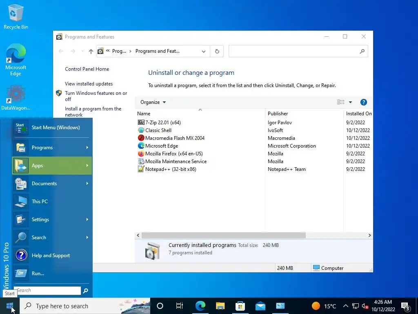Open Help and Support in Start menu
The height and width of the screenshot is (314, 418).
coord(52,256)
